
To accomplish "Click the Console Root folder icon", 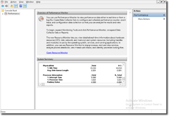I will point(3,11).
